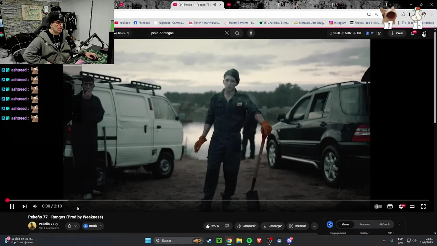The image size is (437, 246).
Task: Open the Compartir share dialog
Action: tap(246, 226)
